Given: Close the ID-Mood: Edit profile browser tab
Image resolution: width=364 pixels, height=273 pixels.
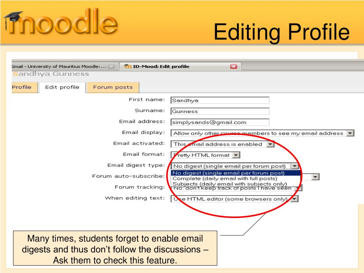Looking at the screenshot, I should pos(234,66).
